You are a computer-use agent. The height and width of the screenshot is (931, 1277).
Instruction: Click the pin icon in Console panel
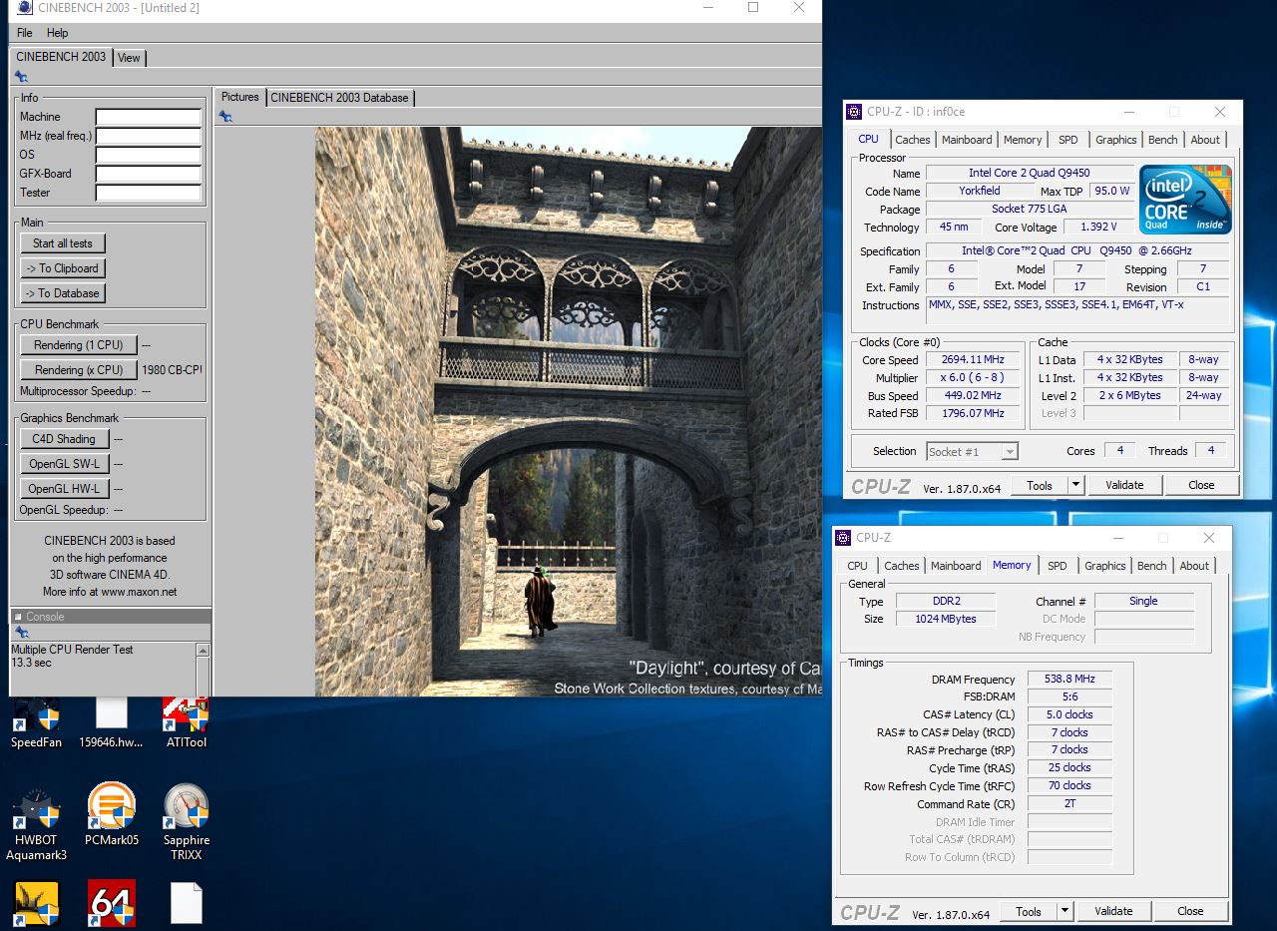coord(21,632)
